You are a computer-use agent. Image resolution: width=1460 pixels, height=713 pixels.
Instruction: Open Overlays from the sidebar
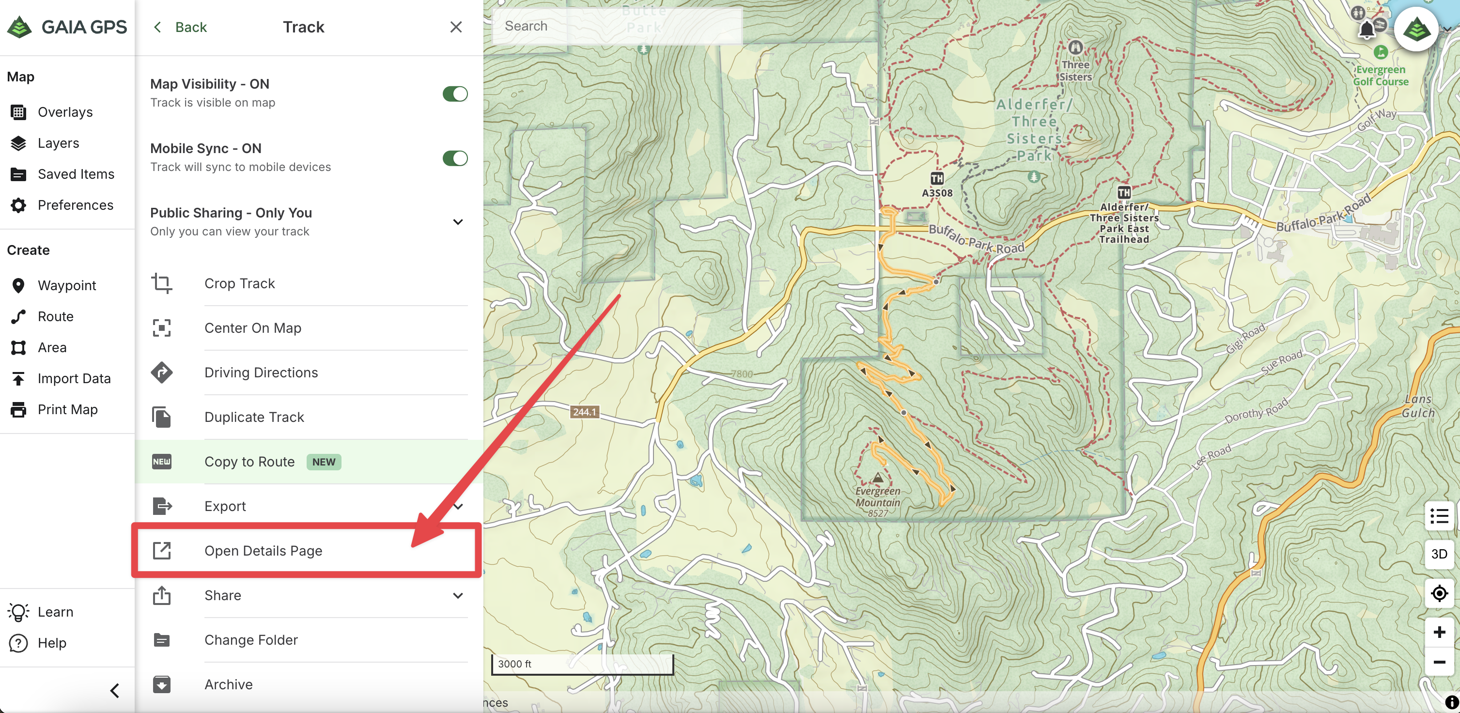[x=65, y=112]
